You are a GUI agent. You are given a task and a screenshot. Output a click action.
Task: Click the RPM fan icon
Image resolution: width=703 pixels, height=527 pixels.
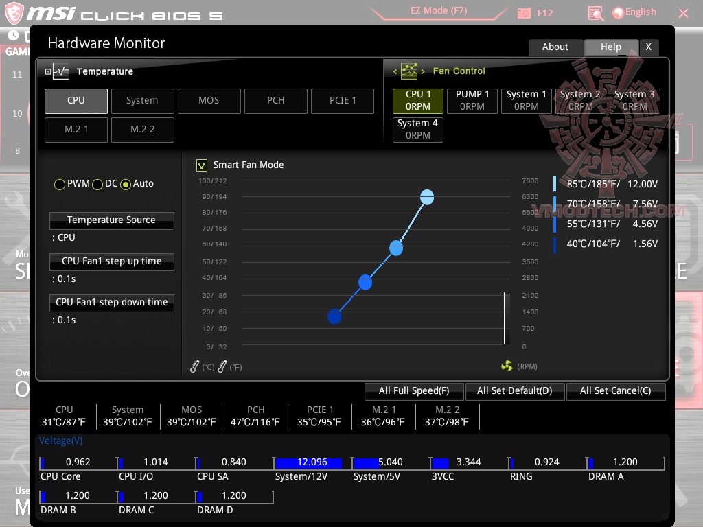click(507, 366)
